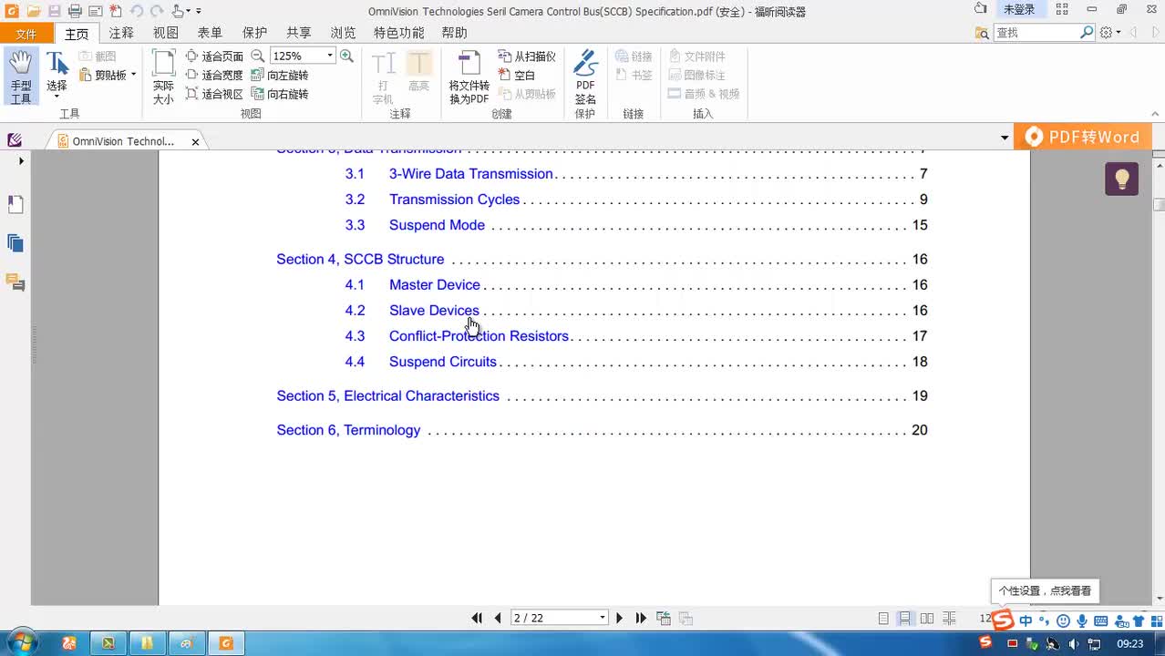Click the PDF转Word banner button
This screenshot has height=656, width=1165.
tap(1083, 137)
